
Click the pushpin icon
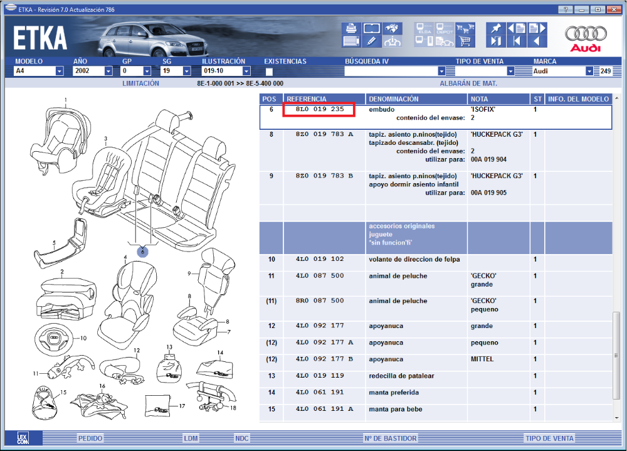pos(496,28)
